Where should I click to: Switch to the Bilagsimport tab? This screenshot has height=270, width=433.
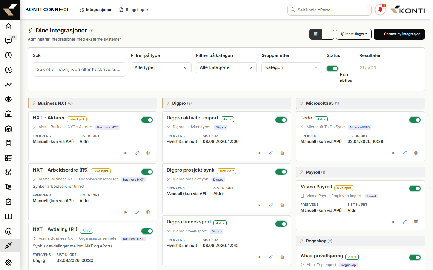pyautogui.click(x=134, y=10)
